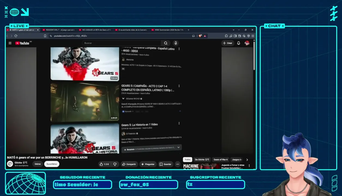Click the Gilchie channel name

[21, 163]
